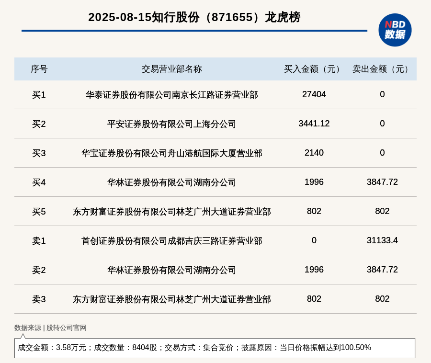
Task: Click buy amount 3441.12
Action: coord(314,124)
